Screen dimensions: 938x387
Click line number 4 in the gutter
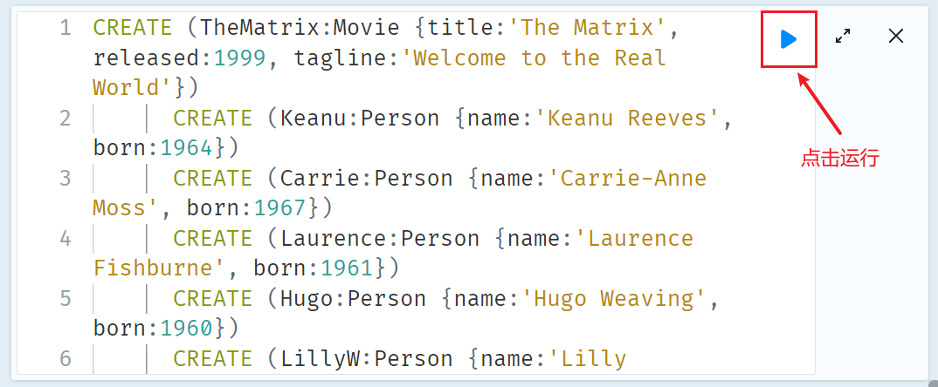pos(66,238)
